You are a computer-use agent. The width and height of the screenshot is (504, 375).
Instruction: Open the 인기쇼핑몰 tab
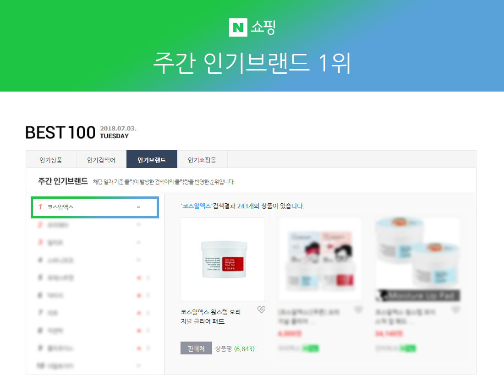pos(202,160)
